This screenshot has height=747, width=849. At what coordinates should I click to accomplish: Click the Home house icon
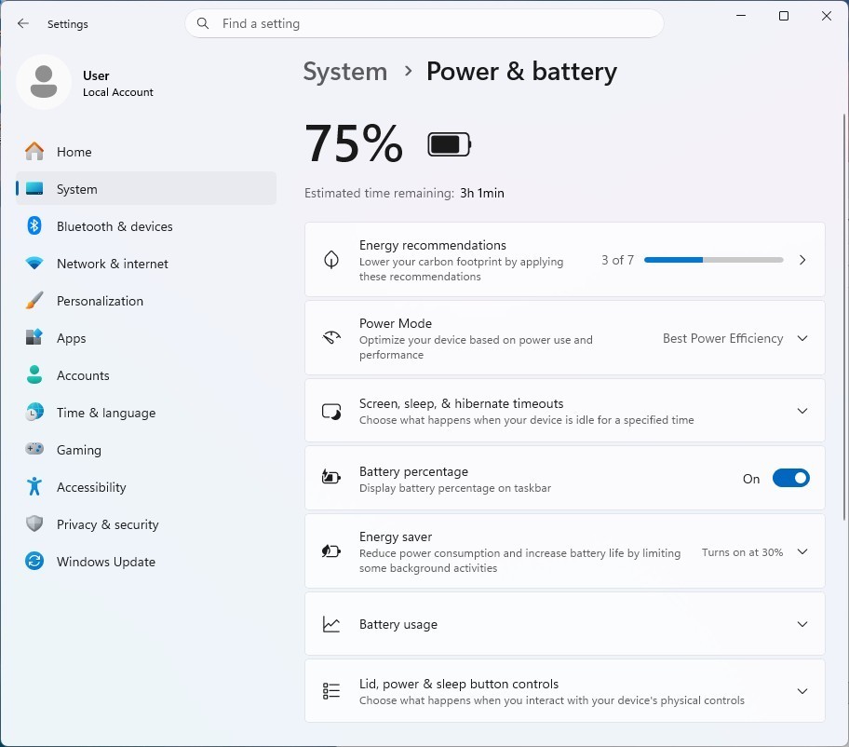pos(34,151)
